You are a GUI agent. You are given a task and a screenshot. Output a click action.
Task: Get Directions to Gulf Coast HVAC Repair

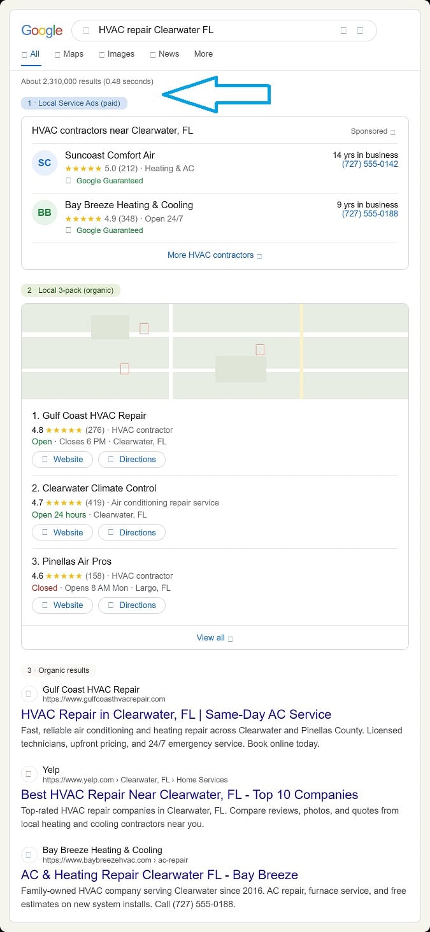[132, 460]
